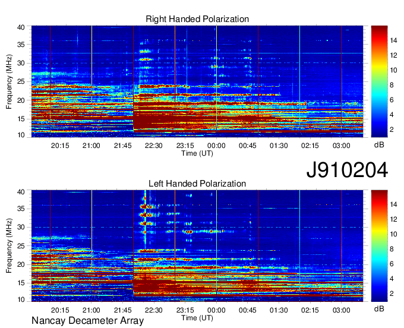Viewport: 404px width, 328px height.
Task: Click 'Time (UT)' label under lower plot
Action: point(197,318)
